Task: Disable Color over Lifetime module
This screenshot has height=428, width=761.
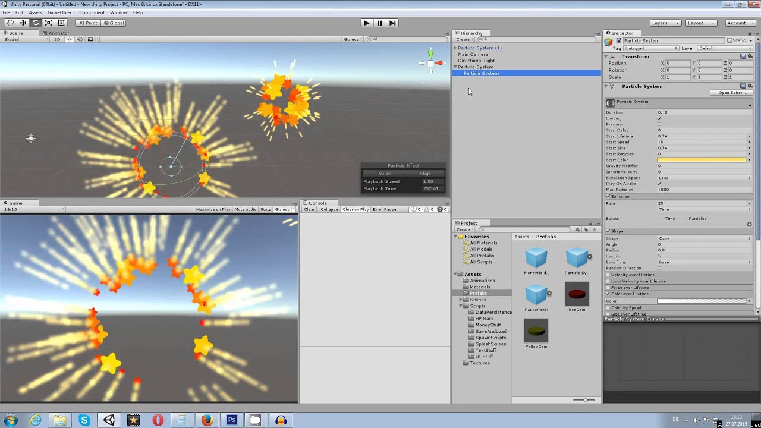Action: point(608,294)
